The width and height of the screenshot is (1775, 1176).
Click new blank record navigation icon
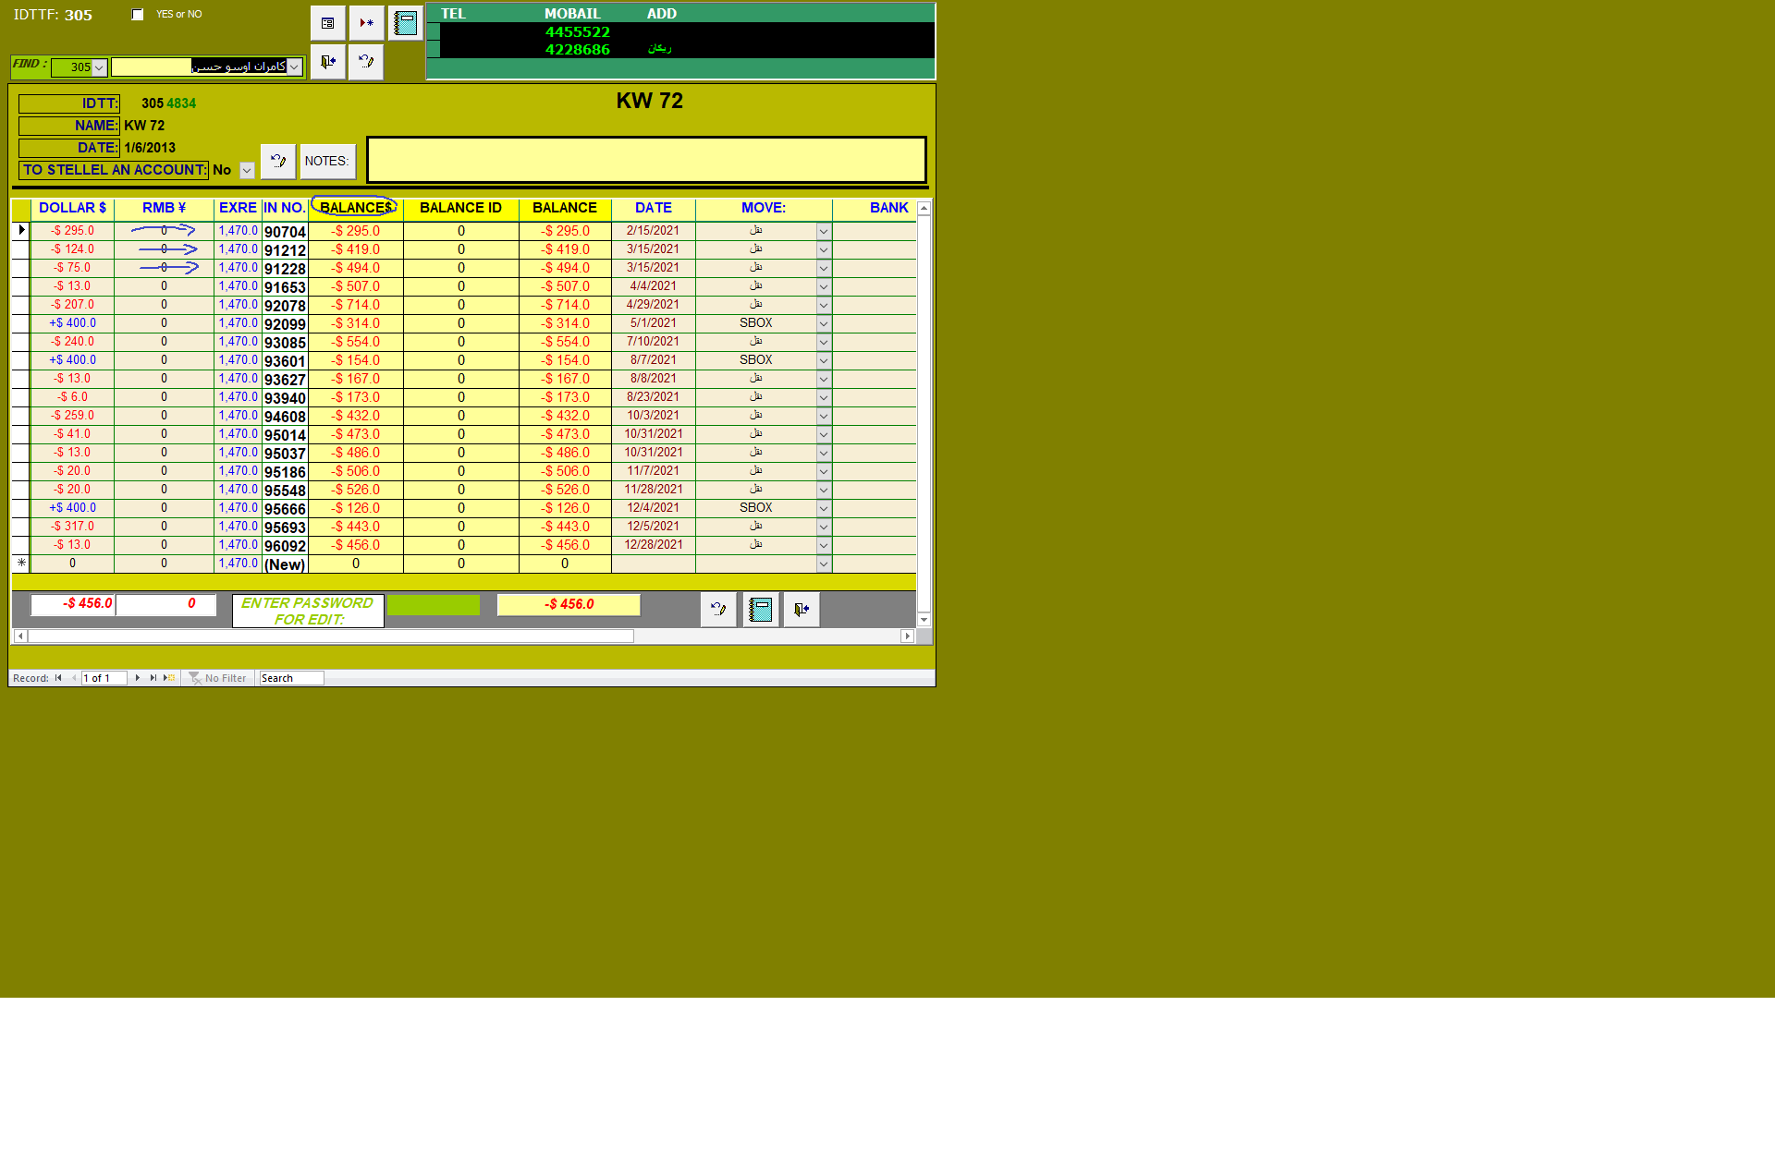tap(169, 678)
